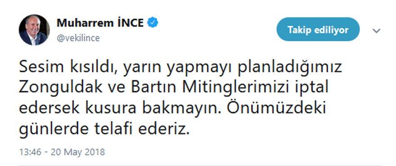Click the word planladığımız
This screenshot has width=396, height=166.
click(290, 69)
